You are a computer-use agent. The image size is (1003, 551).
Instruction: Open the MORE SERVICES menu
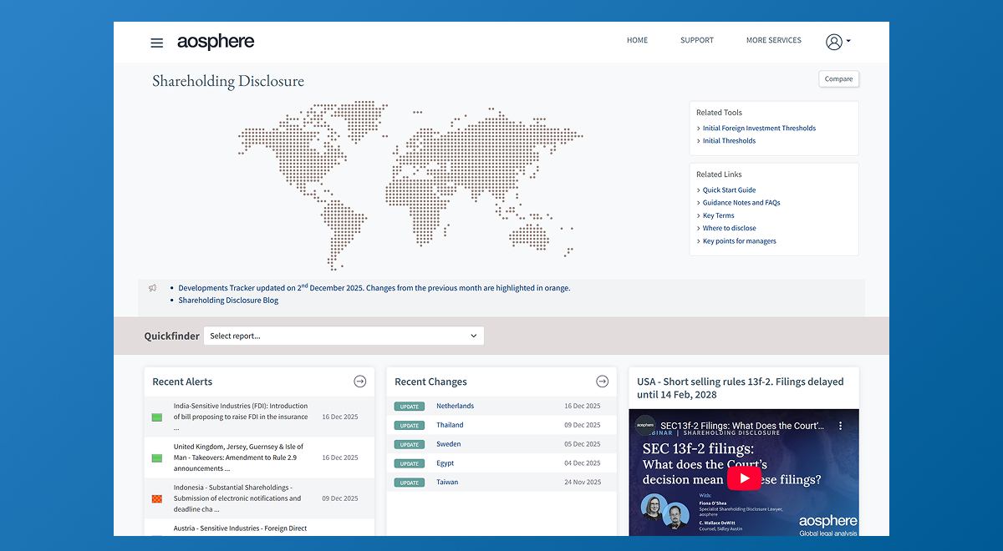click(x=773, y=40)
